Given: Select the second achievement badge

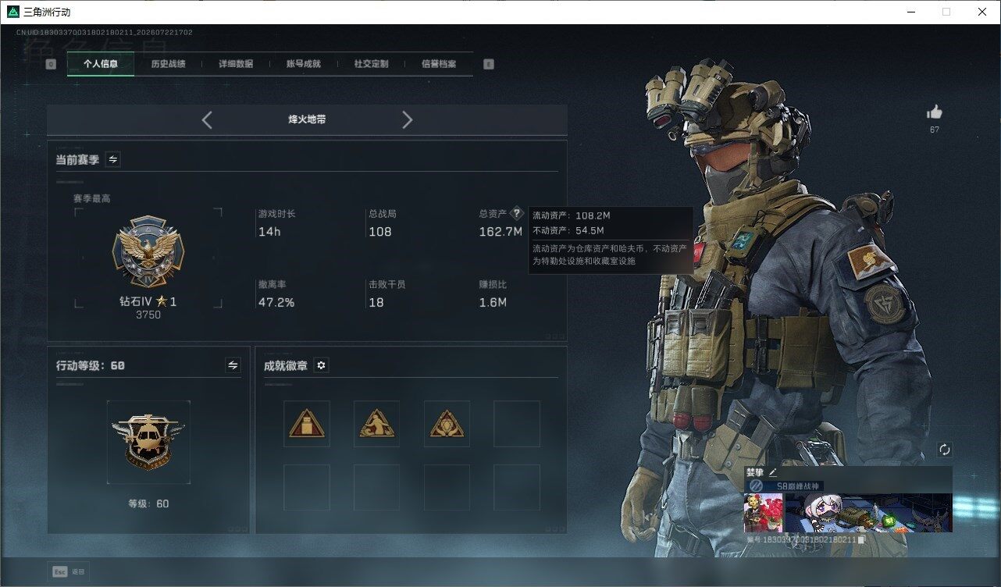Looking at the screenshot, I should point(376,424).
